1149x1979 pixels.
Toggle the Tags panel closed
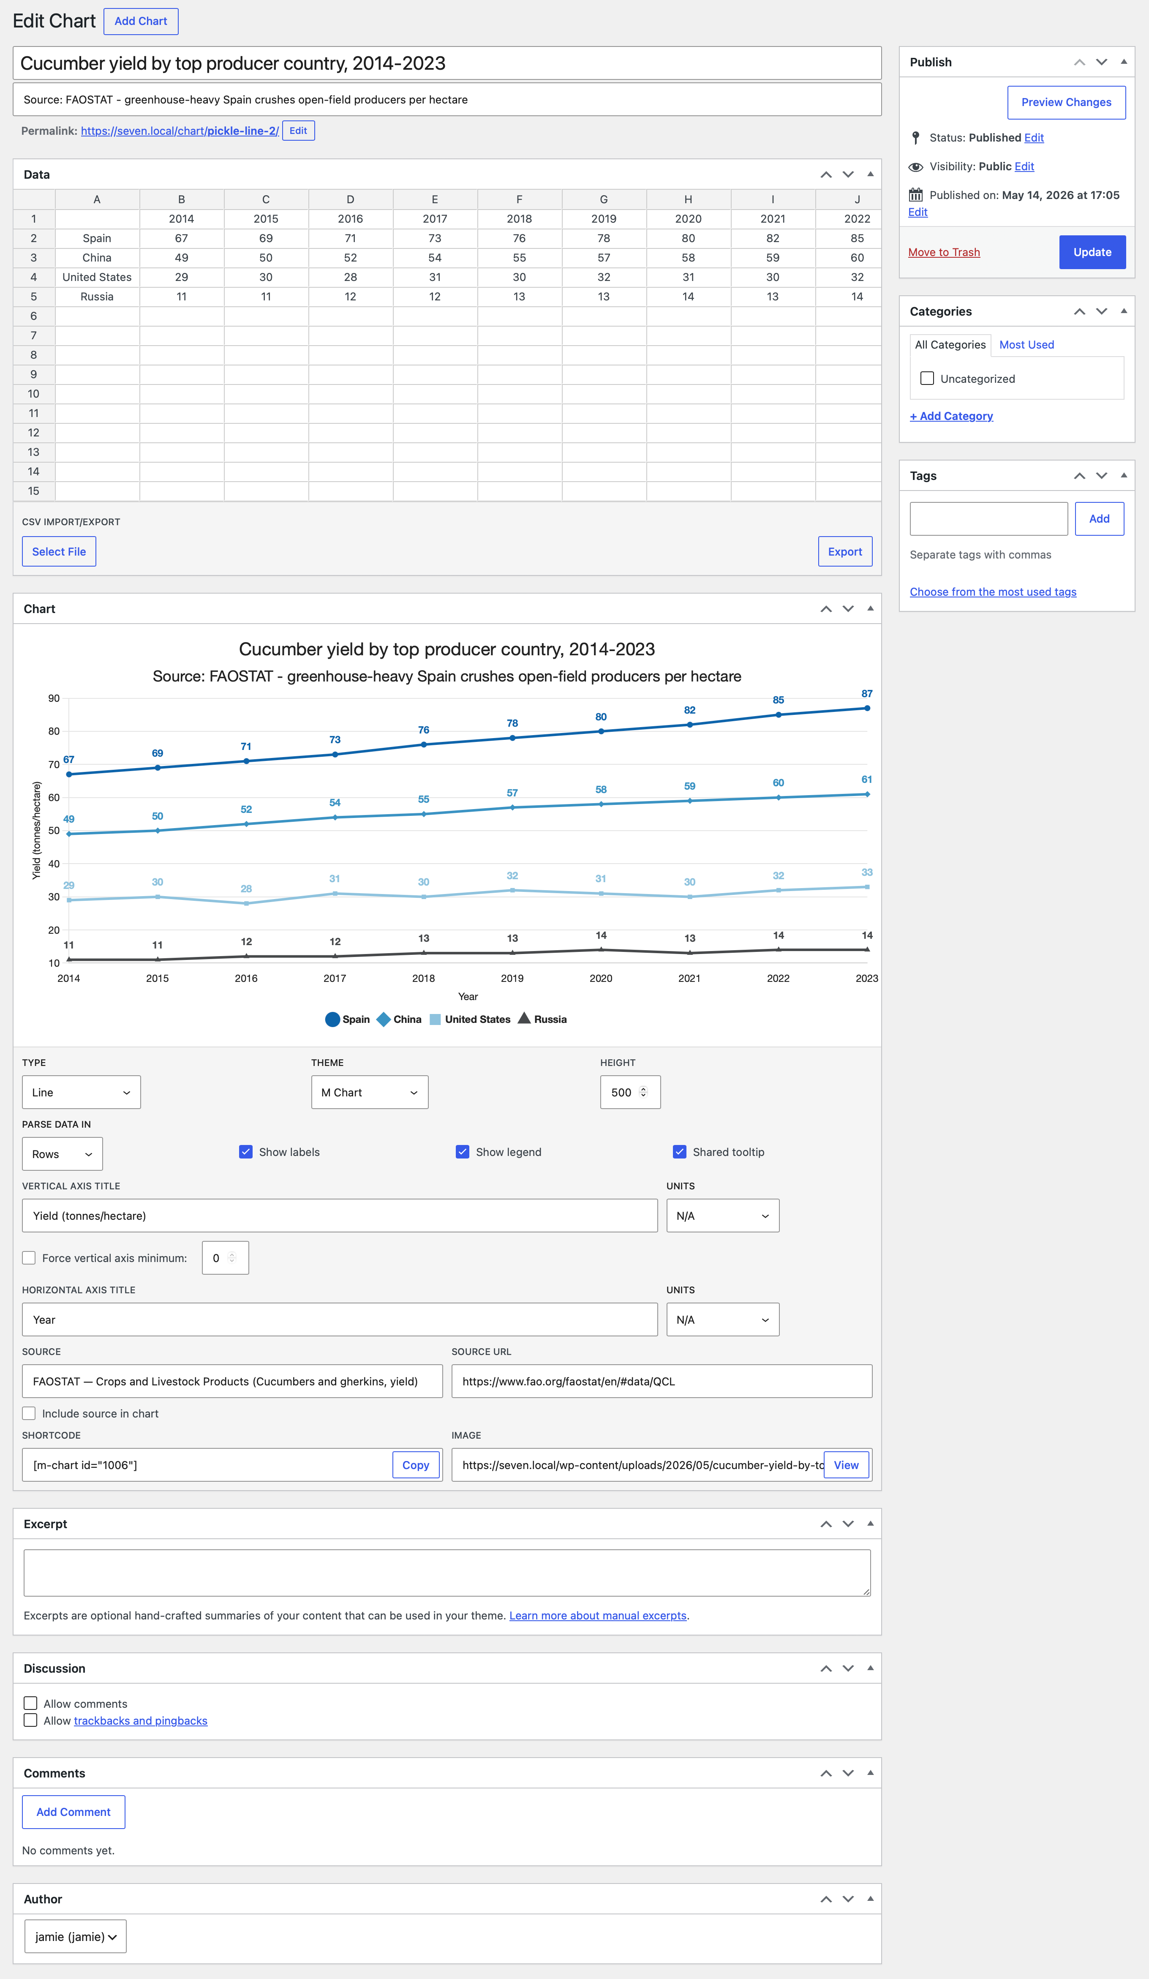(1124, 476)
